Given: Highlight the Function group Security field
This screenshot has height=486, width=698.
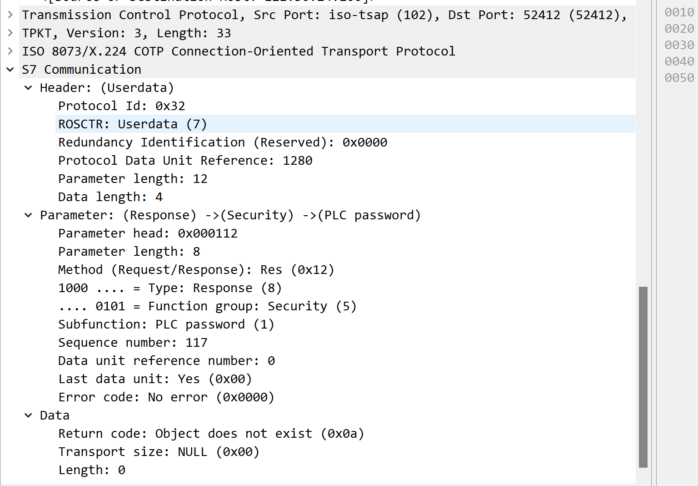Looking at the screenshot, I should (207, 306).
